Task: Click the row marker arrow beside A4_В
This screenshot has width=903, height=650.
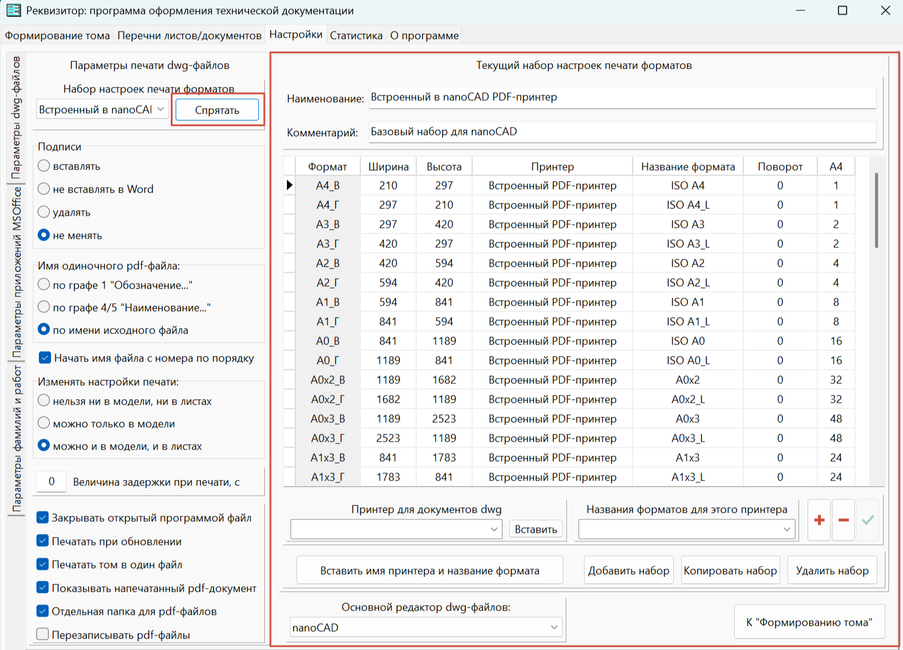Action: pos(289,185)
